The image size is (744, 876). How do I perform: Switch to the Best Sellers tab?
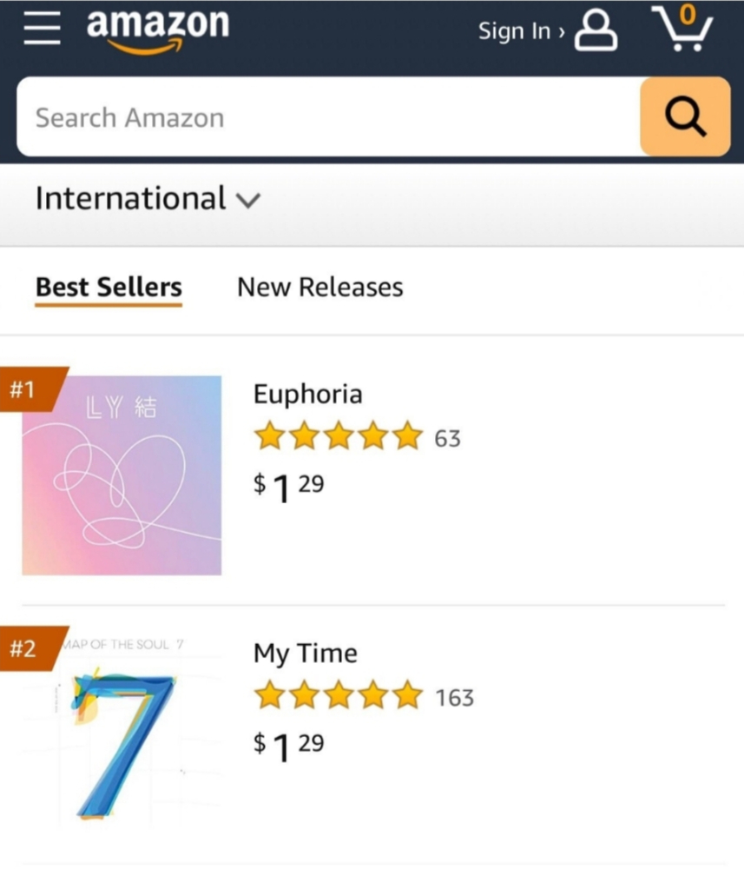point(109,287)
